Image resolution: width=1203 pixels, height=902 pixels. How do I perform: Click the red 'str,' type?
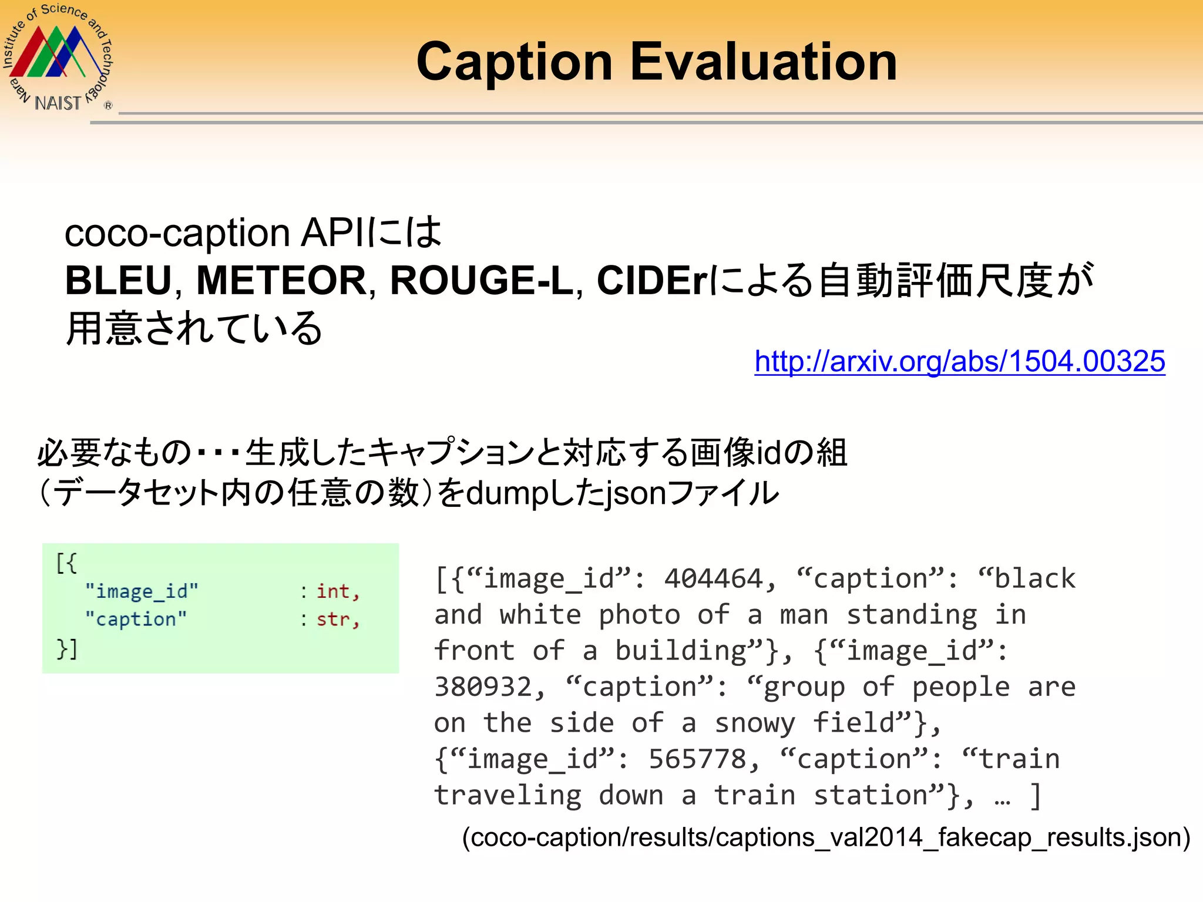pyautogui.click(x=338, y=620)
